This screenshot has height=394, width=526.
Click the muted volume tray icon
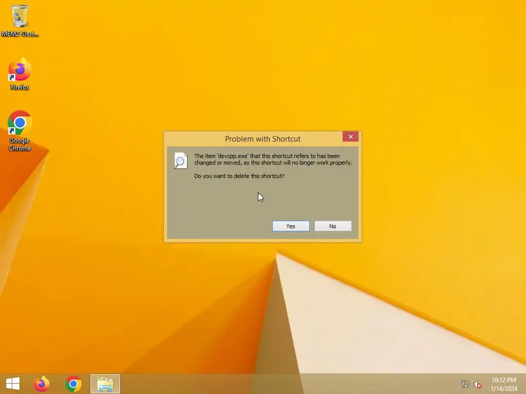[478, 384]
